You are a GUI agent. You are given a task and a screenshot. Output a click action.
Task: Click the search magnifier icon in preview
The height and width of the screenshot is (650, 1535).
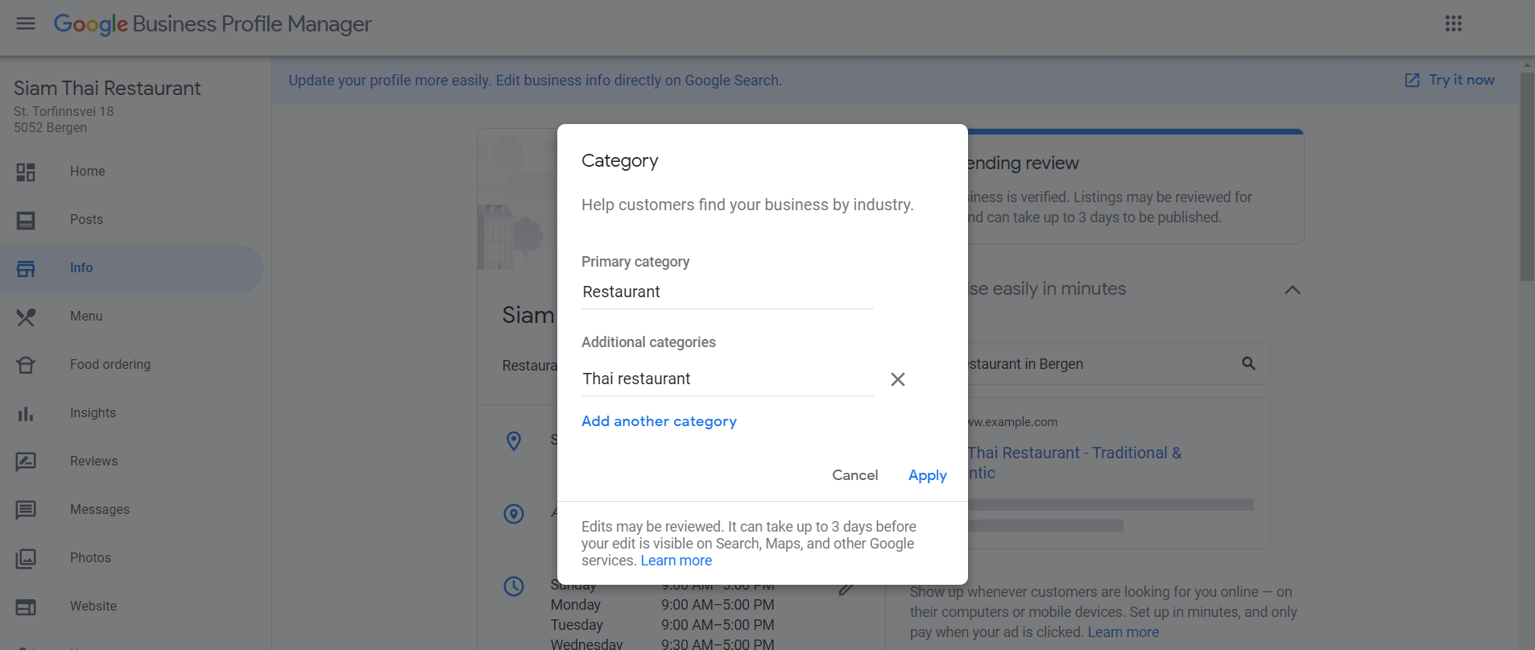(1248, 363)
